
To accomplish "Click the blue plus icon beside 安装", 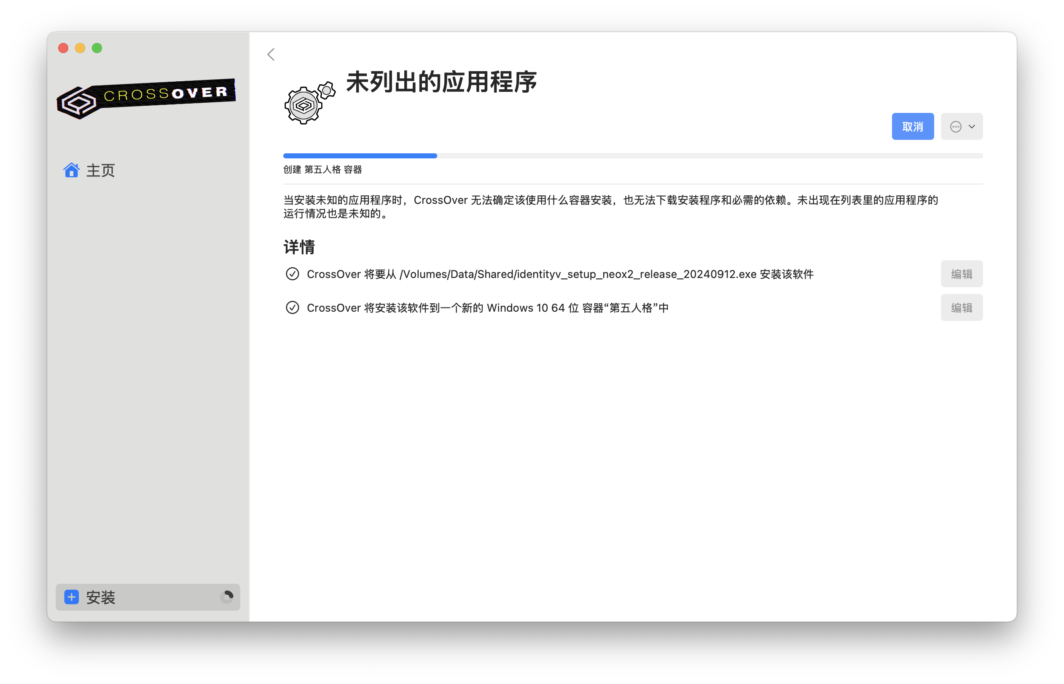I will (72, 597).
